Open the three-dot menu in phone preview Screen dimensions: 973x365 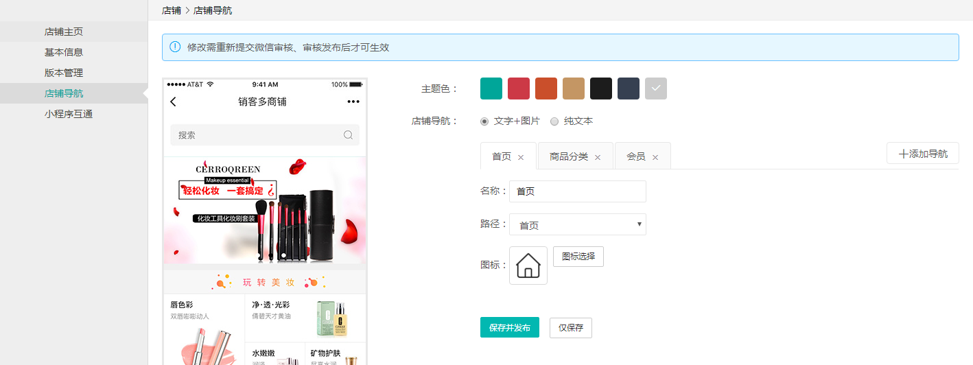pyautogui.click(x=353, y=102)
